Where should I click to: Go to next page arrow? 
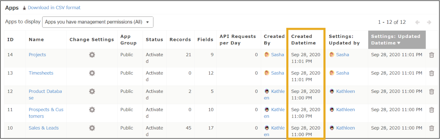coord(429,22)
